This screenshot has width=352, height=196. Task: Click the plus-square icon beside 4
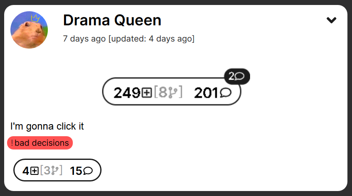coord(35,171)
